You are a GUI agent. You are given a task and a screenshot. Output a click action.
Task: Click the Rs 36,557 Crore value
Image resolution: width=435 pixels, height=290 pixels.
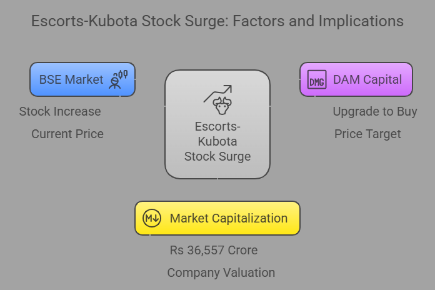tap(214, 251)
